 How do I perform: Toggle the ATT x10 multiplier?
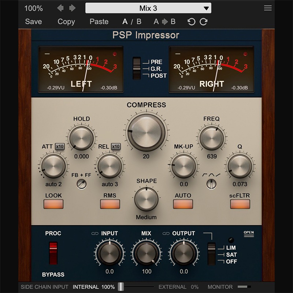(60, 146)
